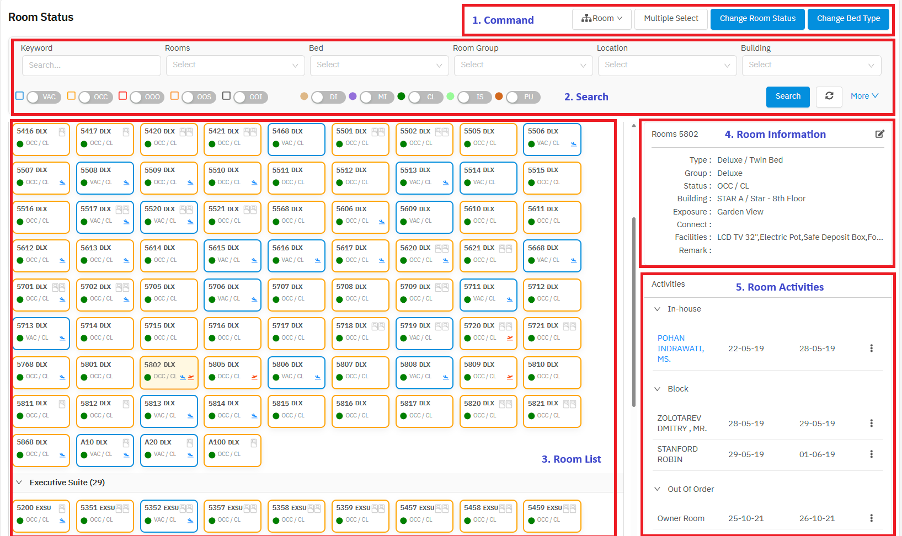Click red departure icon on room 5805
The height and width of the screenshot is (536, 902).
pyautogui.click(x=254, y=377)
